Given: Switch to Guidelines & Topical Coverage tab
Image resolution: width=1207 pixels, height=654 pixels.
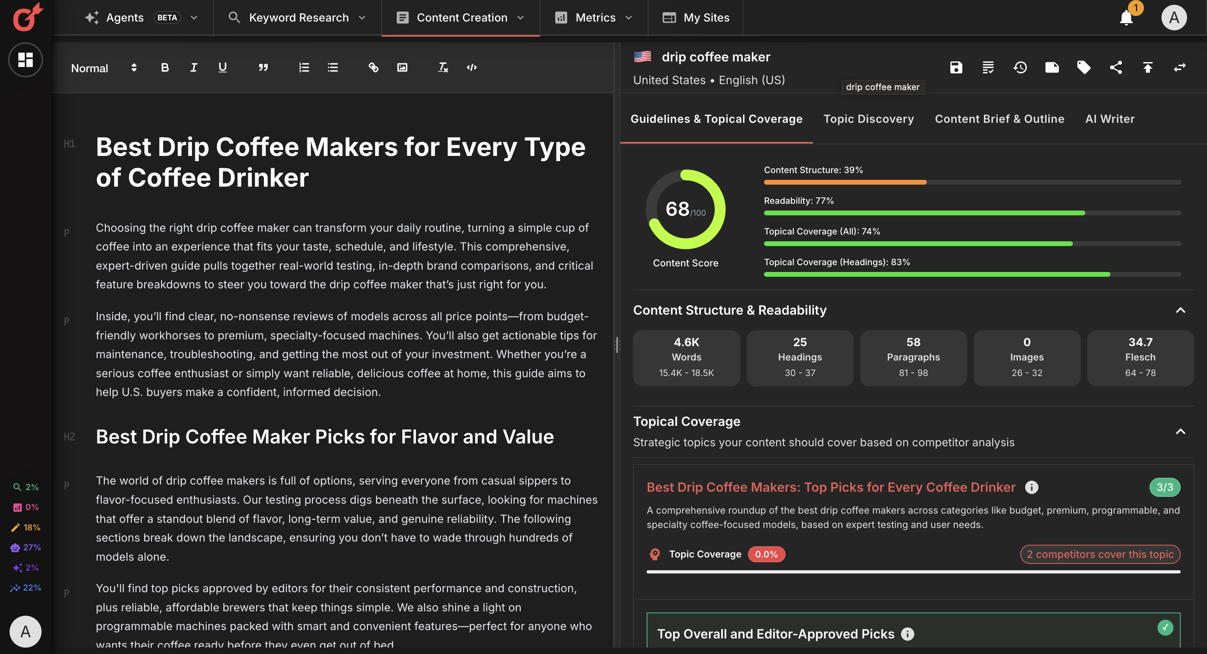Looking at the screenshot, I should (716, 119).
